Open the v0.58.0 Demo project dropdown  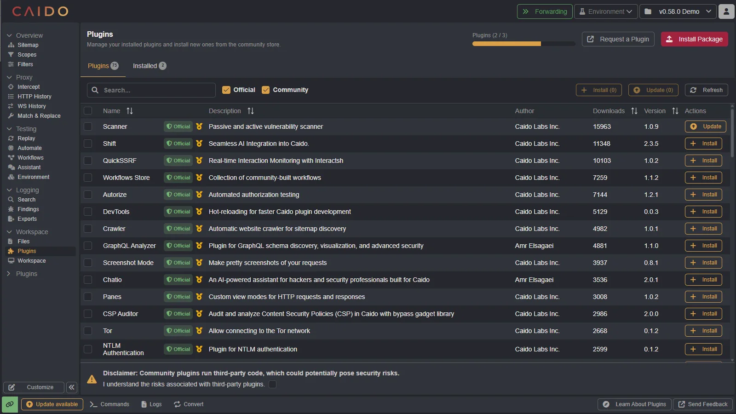tap(678, 11)
